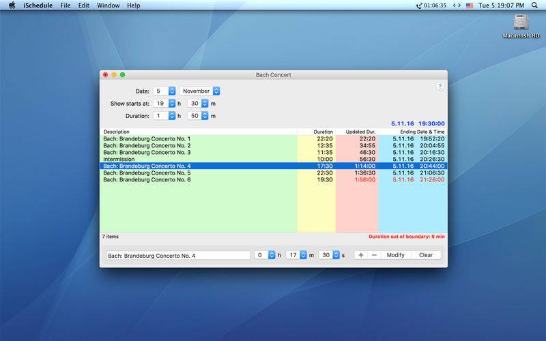The width and height of the screenshot is (546, 341).
Task: Click duration cell 19:30 of Concerto No. 6
Action: point(325,179)
